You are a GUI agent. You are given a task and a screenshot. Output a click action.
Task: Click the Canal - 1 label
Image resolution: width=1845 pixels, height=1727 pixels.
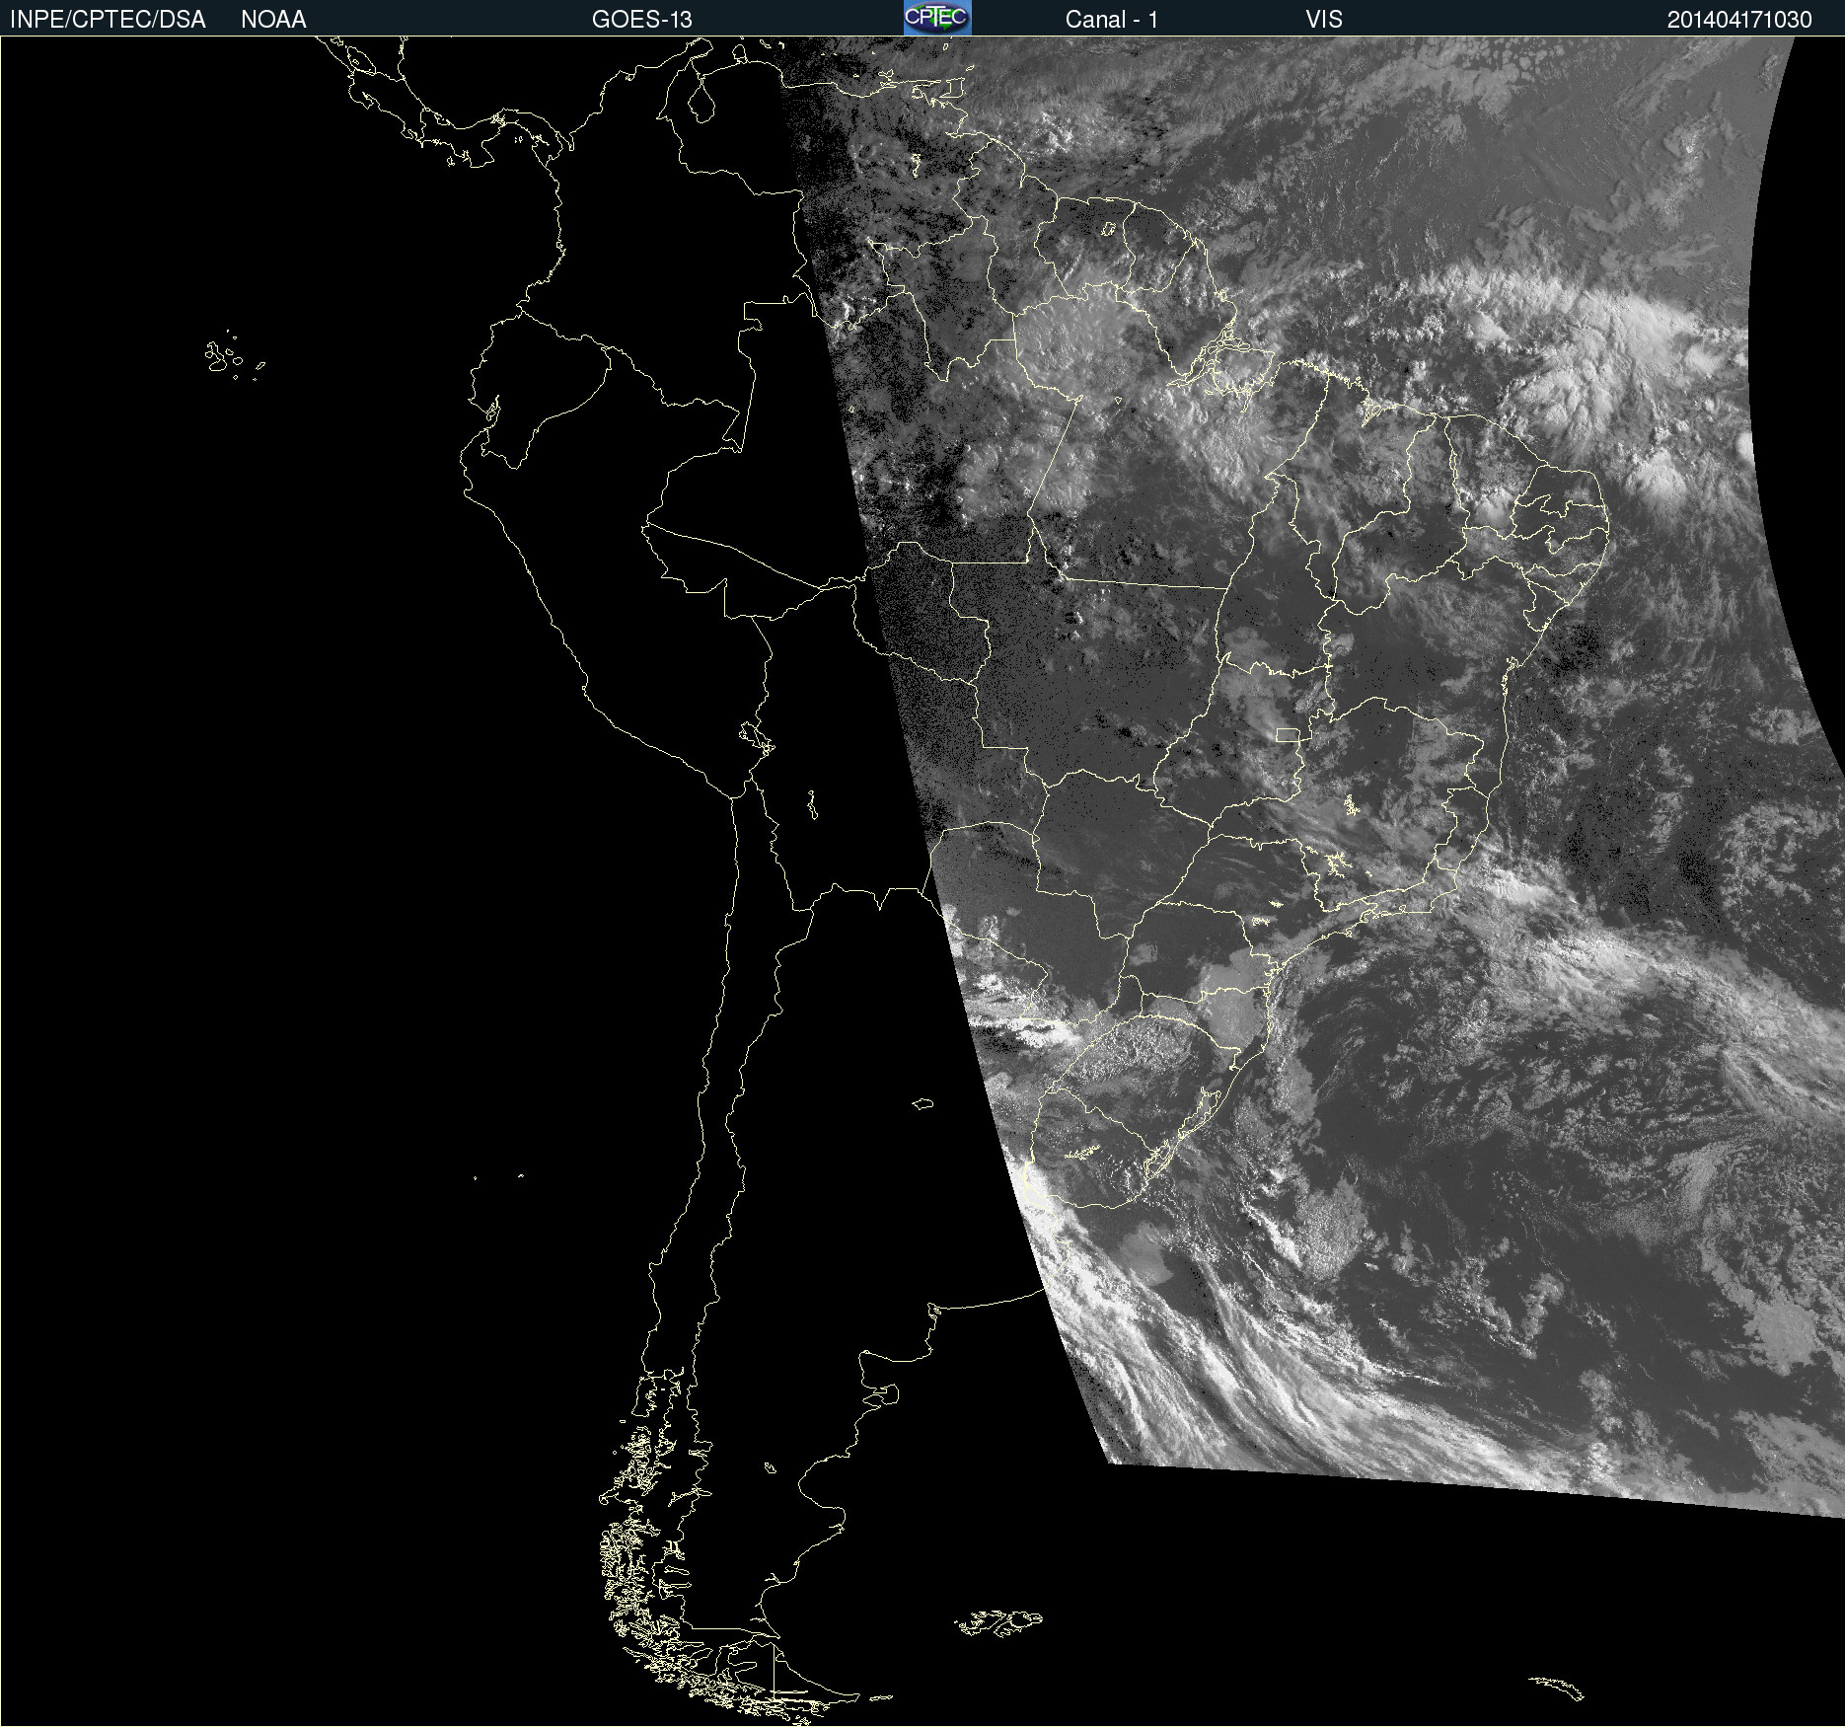[1111, 20]
